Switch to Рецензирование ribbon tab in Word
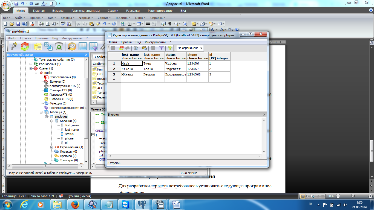This screenshot has width=374, height=210. coord(160,11)
